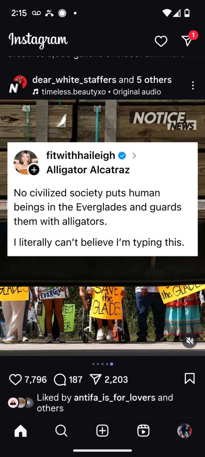
Task: Like the post with heart icon
Action: tap(15, 379)
